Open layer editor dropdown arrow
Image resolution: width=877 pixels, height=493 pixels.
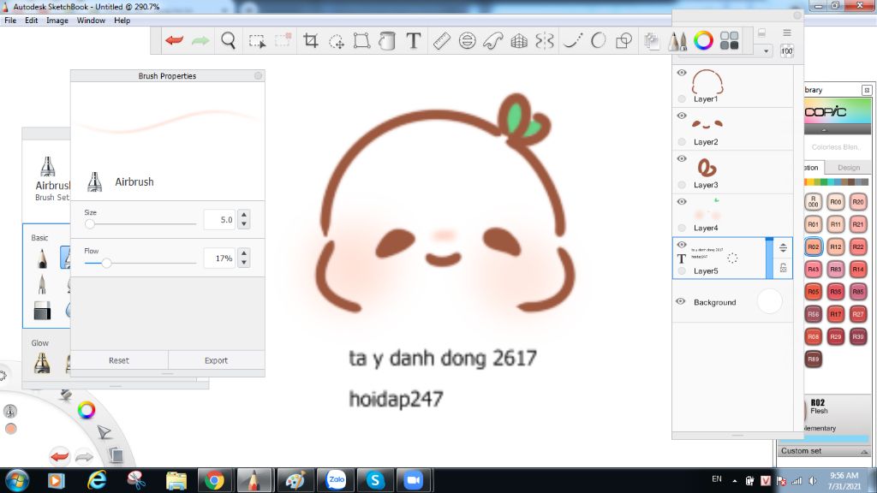(766, 50)
